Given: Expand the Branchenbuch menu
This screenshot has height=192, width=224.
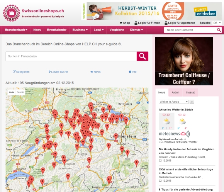Looking at the screenshot, I should (16, 30).
